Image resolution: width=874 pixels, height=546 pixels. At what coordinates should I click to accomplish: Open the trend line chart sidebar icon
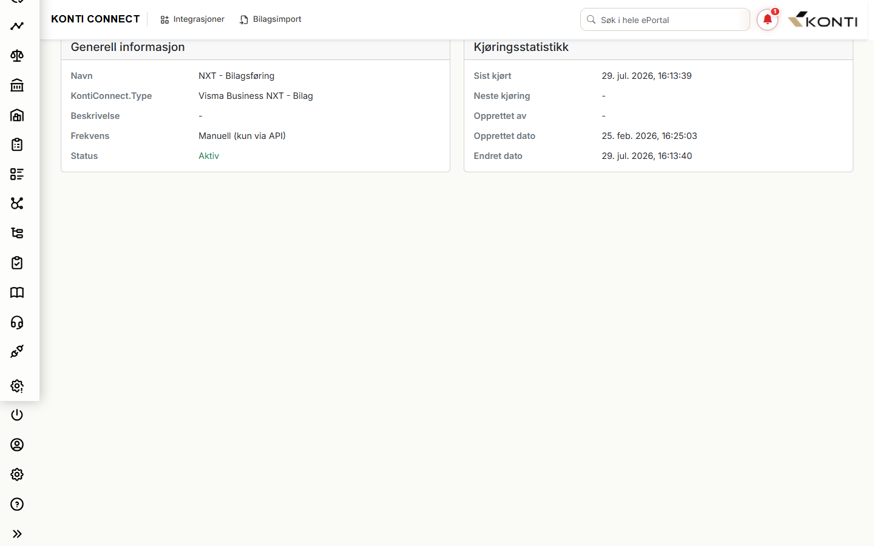pyautogui.click(x=17, y=26)
